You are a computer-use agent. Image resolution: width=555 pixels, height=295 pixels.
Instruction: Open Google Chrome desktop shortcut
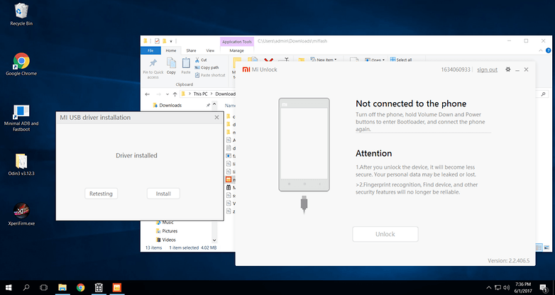coord(21,65)
